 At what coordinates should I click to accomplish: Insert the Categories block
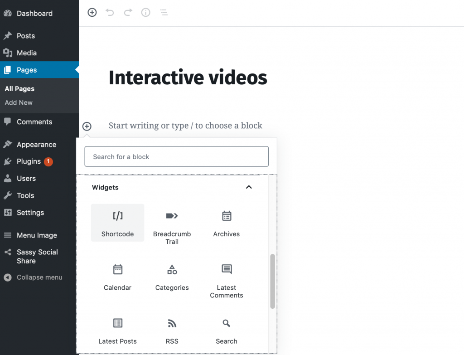click(172, 277)
